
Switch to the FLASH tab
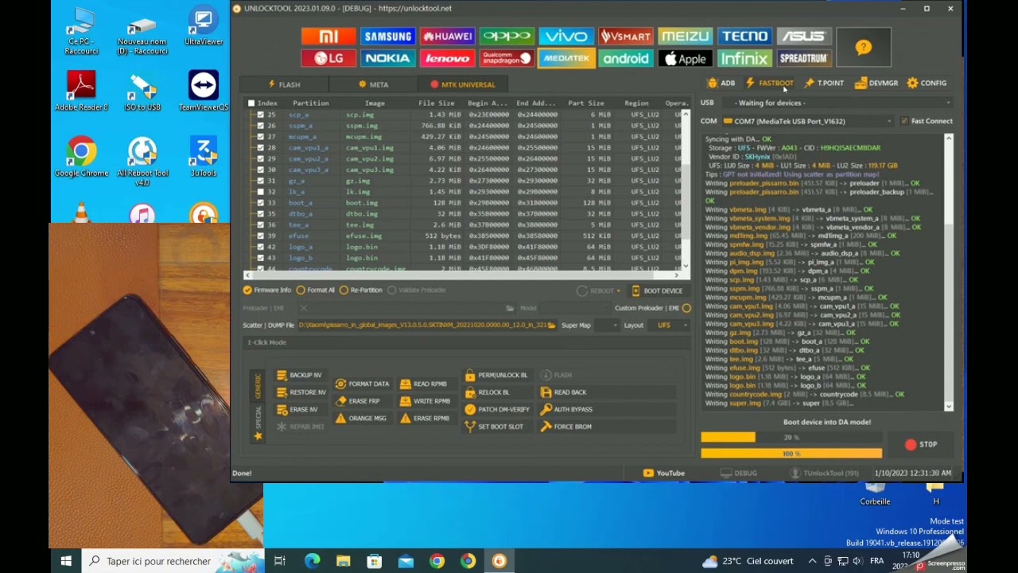pos(284,84)
